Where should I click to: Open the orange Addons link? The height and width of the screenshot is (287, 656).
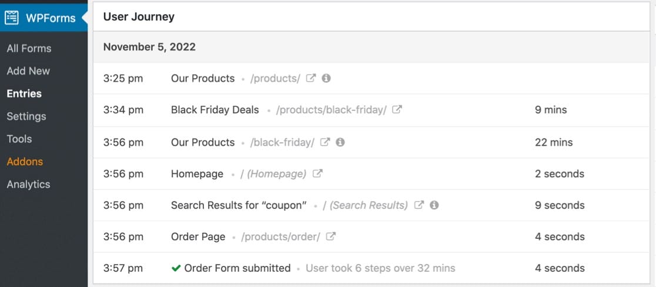pyautogui.click(x=25, y=161)
